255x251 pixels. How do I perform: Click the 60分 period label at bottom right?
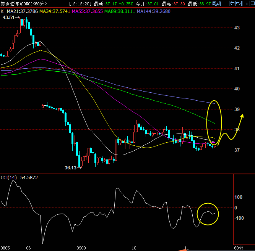[x=239, y=248]
